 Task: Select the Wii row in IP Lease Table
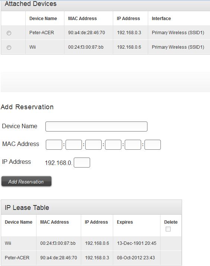[x=91, y=243]
